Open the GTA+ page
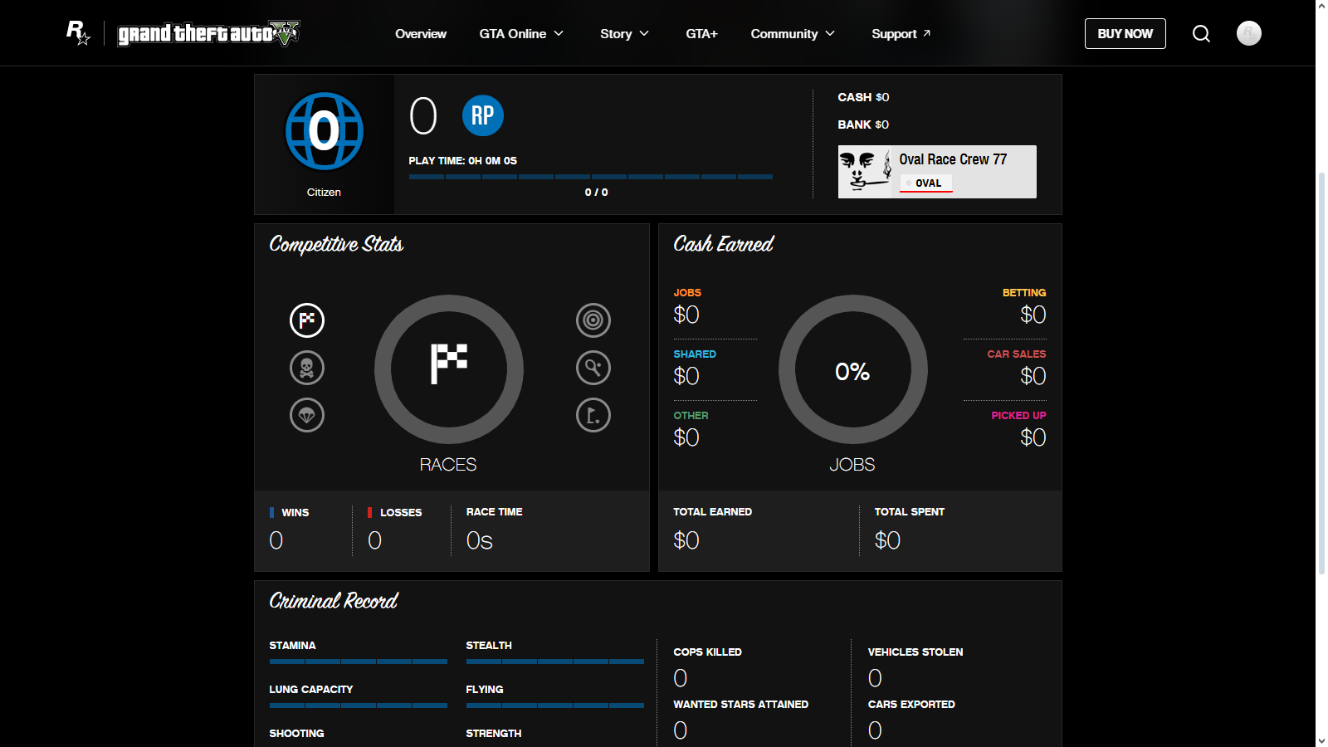The width and height of the screenshot is (1328, 747). pyautogui.click(x=701, y=34)
